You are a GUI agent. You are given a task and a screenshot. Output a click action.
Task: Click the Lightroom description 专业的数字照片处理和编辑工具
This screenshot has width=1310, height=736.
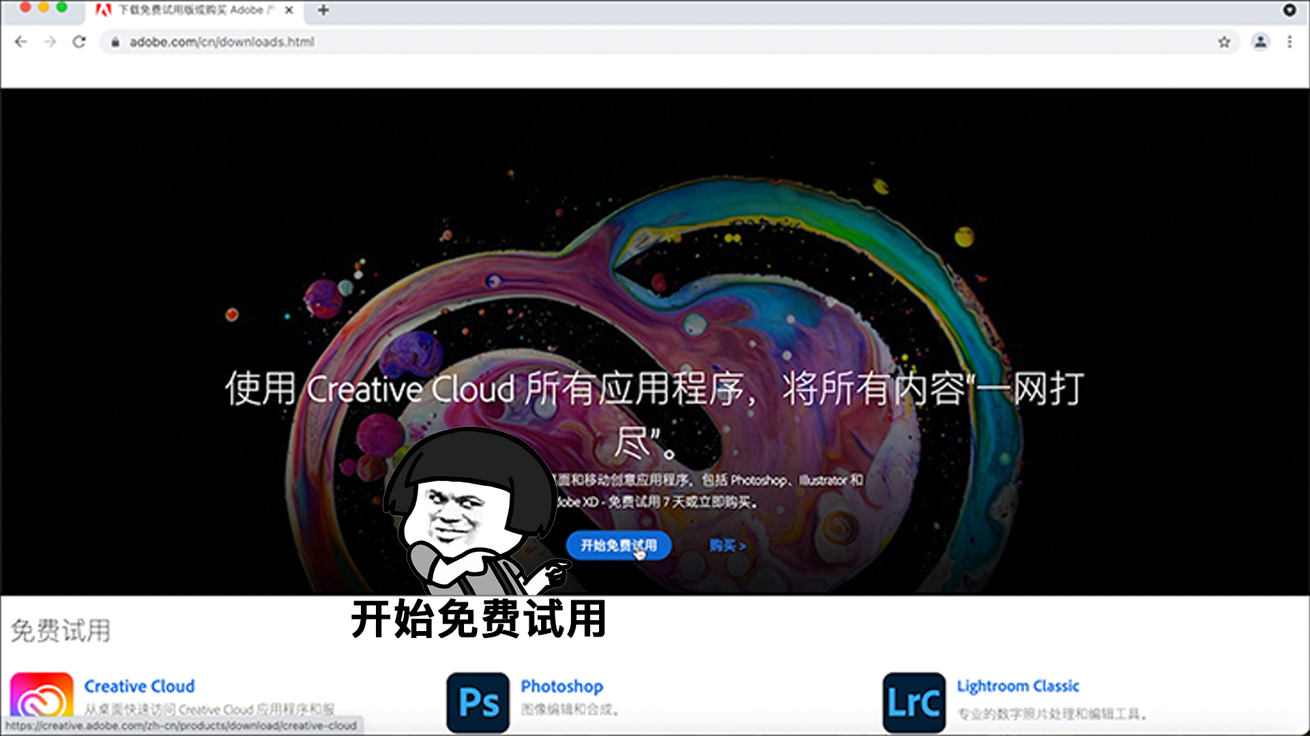pyautogui.click(x=1051, y=714)
